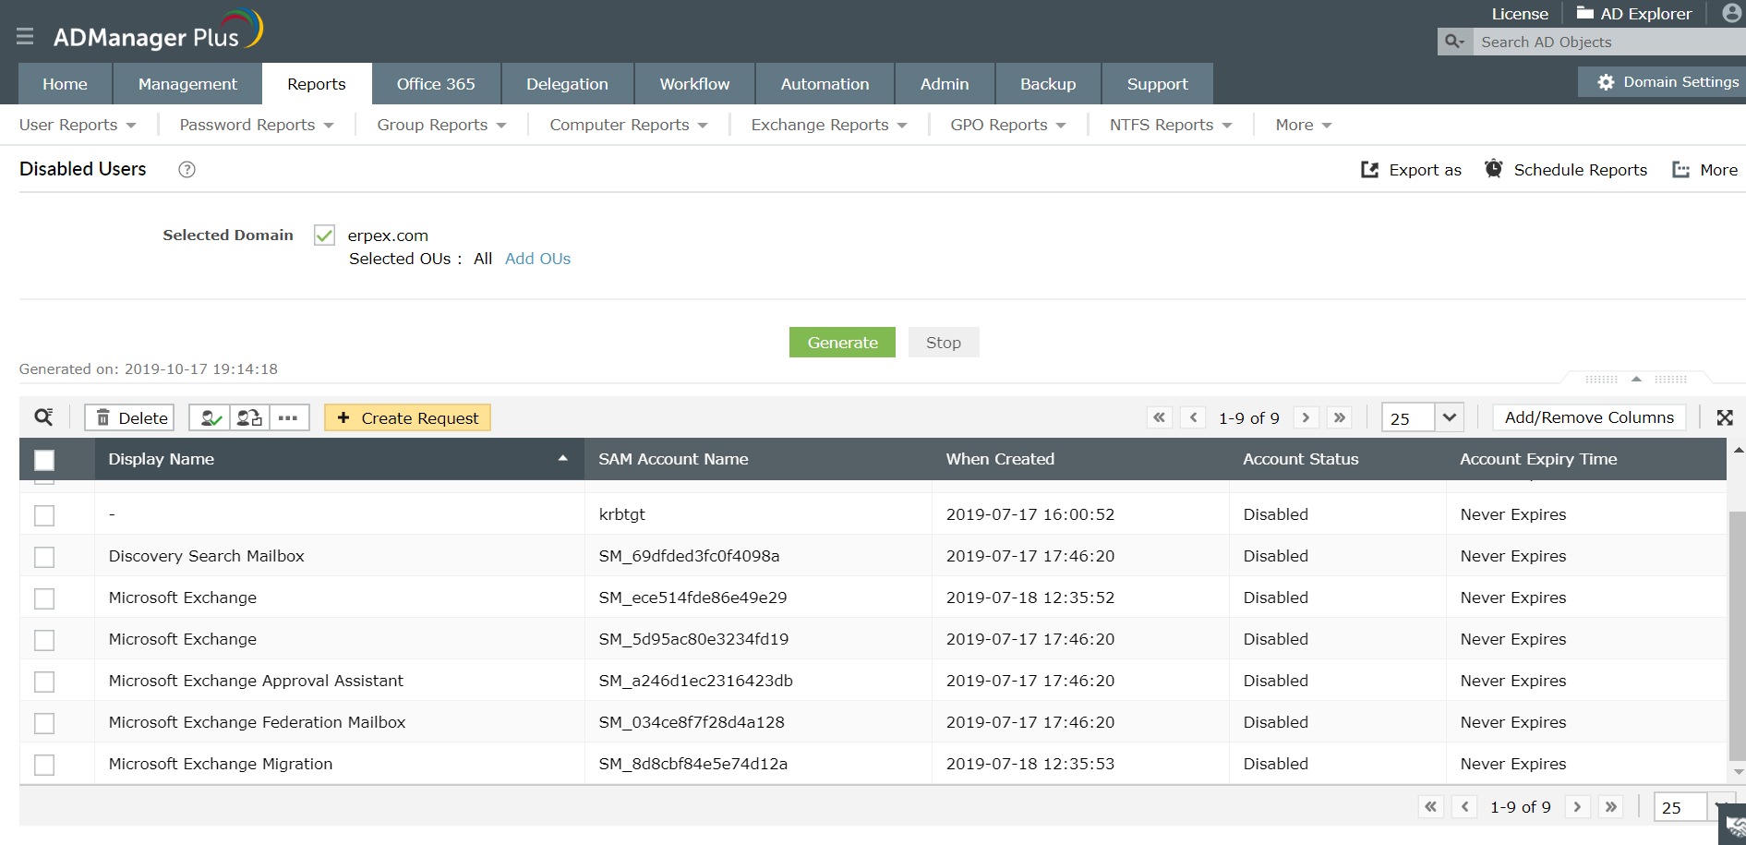Expand the User Reports dropdown
Viewport: 1746px width, 845px height.
coord(78,125)
